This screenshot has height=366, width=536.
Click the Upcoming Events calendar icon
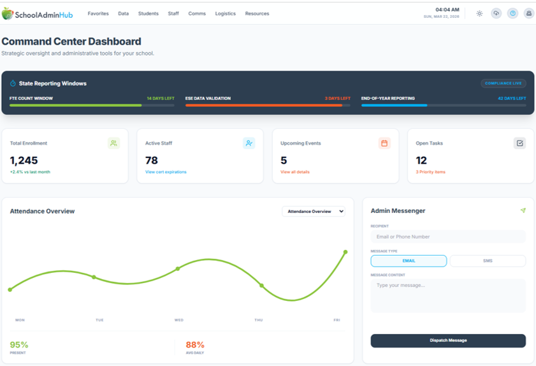coord(384,143)
